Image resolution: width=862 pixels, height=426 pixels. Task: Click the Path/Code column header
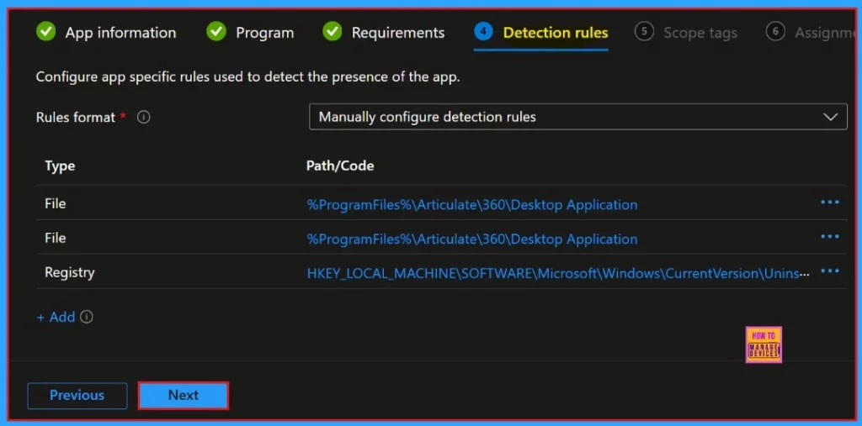pyautogui.click(x=340, y=166)
